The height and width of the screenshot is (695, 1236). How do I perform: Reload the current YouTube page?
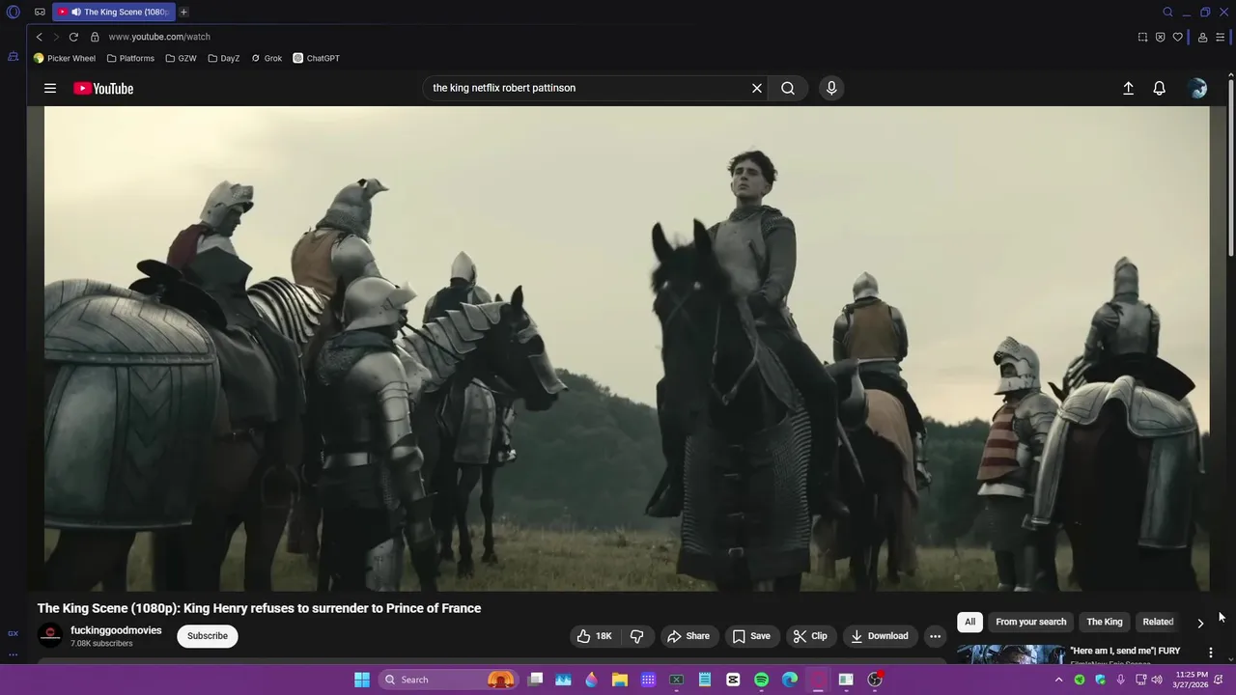tap(73, 37)
